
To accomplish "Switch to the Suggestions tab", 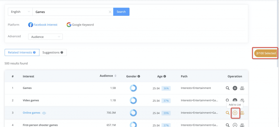I will pyautogui.click(x=53, y=52).
